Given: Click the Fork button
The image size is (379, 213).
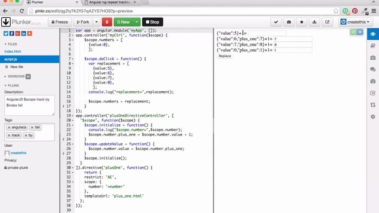Looking at the screenshot, I should [x=83, y=22].
